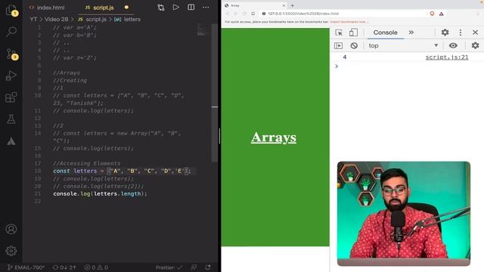Image resolution: width=484 pixels, height=272 pixels.
Task: Open Console settings gear
Action: (475, 45)
